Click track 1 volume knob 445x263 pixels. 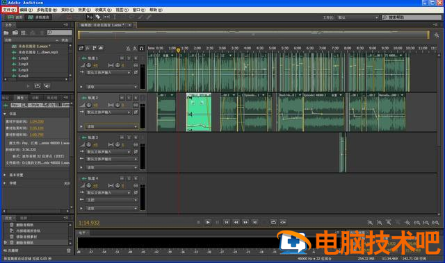coord(89,65)
